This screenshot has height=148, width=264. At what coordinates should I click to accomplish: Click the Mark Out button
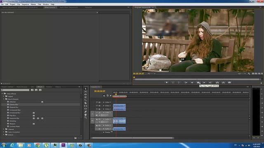pos(179,83)
